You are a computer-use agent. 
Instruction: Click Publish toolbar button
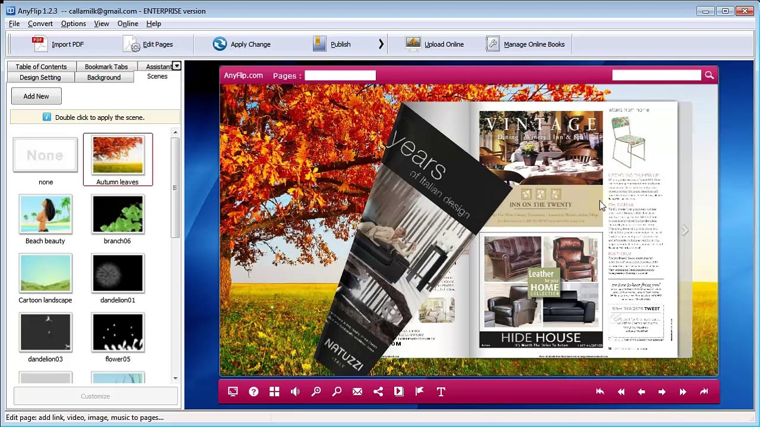click(x=332, y=44)
